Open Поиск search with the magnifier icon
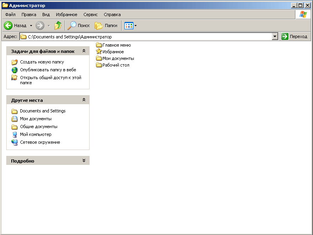The width and height of the screenshot is (313, 235). click(x=72, y=25)
